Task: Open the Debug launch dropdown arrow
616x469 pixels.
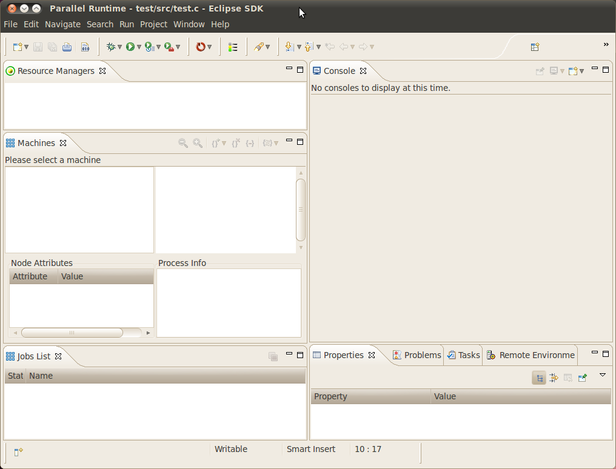Action: point(119,47)
